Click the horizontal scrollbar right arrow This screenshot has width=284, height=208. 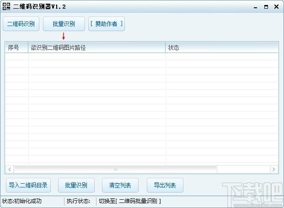pos(273,170)
